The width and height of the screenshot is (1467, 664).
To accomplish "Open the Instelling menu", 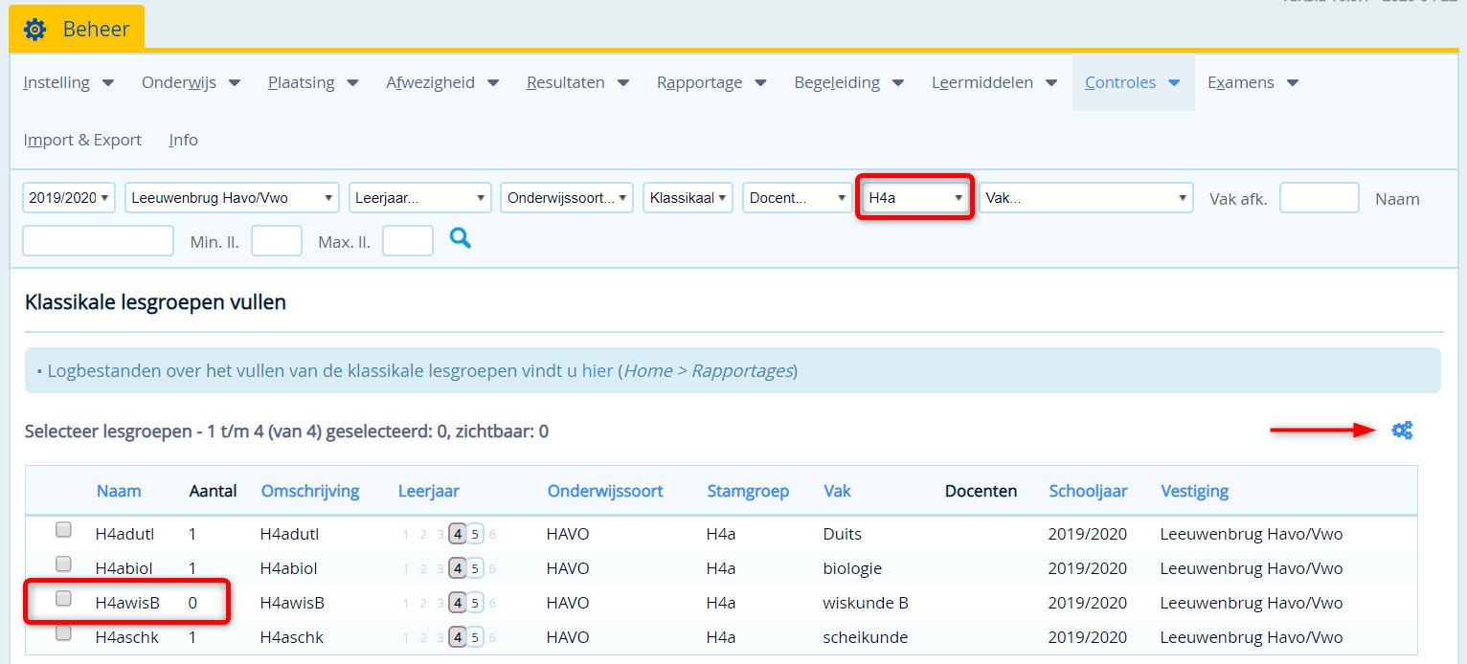I will coord(69,82).
